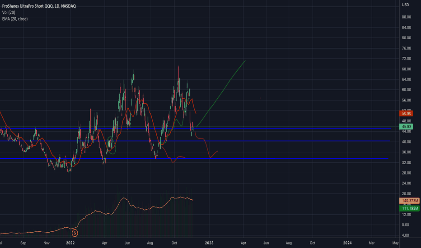Click the green 111.193M volume label

pyautogui.click(x=409, y=208)
